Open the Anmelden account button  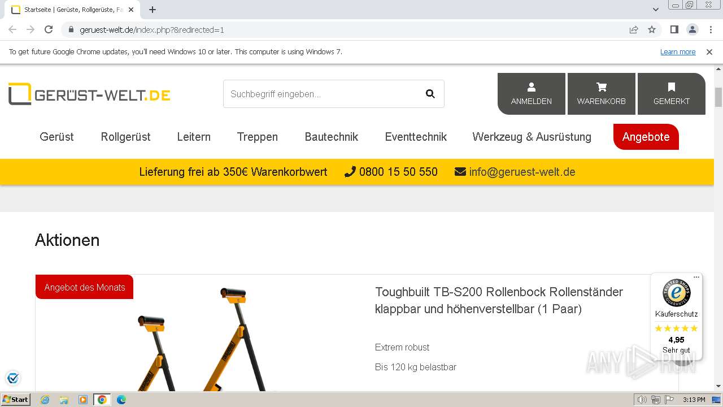click(x=532, y=94)
